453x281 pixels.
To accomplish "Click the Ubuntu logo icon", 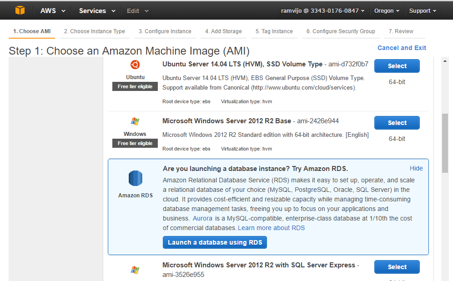I will 135,65.
